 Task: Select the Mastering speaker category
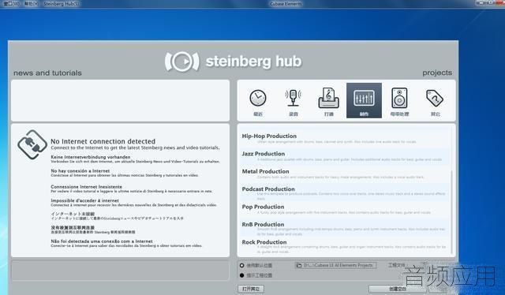point(399,102)
